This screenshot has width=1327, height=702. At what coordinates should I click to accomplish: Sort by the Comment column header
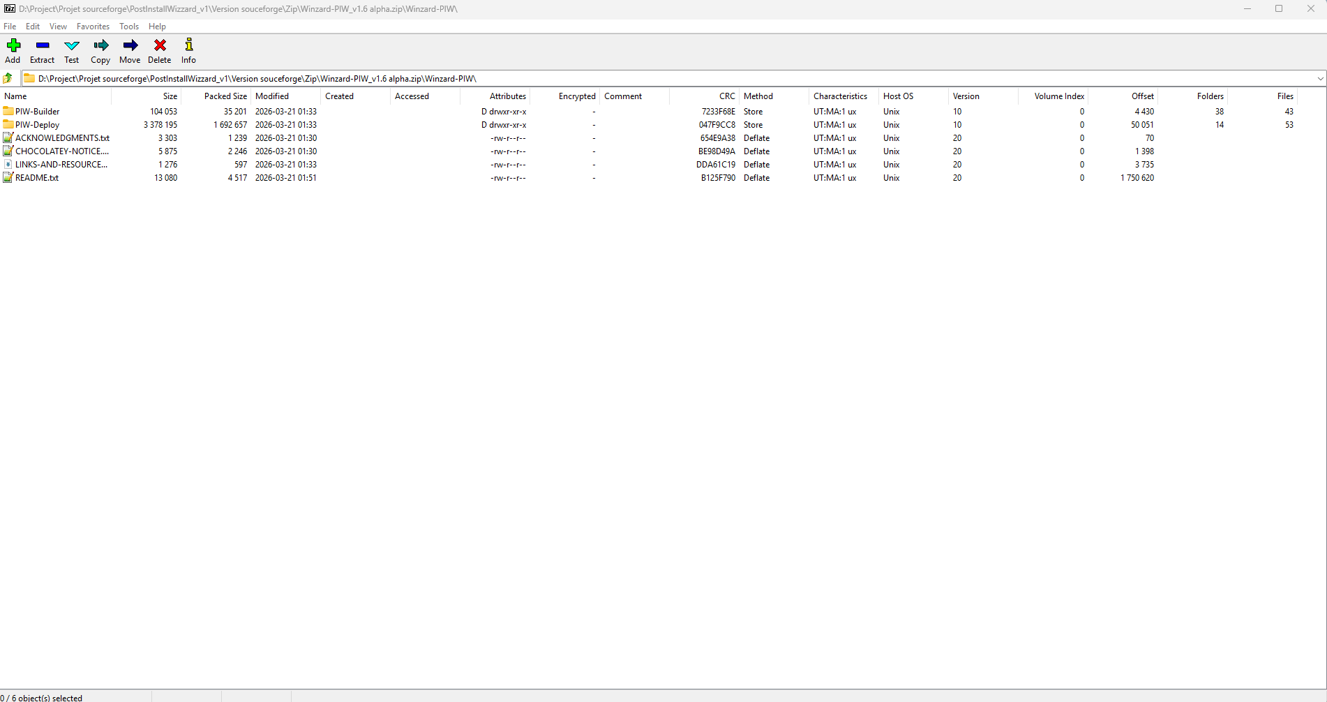[x=635, y=96]
